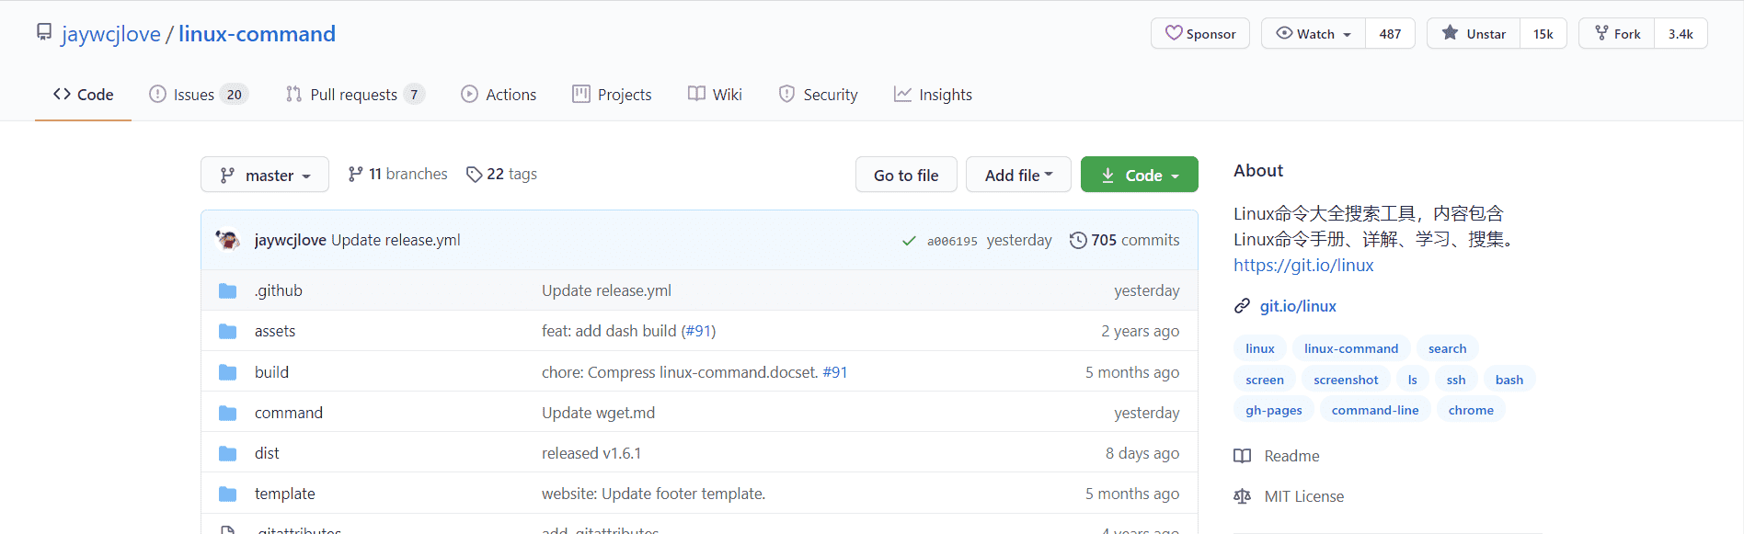Open the green Code download dropdown
Viewport: 1744px width, 534px height.
pyautogui.click(x=1140, y=175)
